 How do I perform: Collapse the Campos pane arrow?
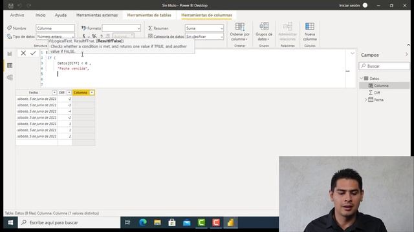[x=406, y=54]
